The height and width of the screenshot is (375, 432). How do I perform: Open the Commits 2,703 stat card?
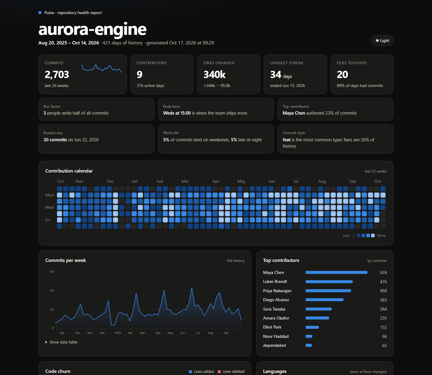click(82, 74)
